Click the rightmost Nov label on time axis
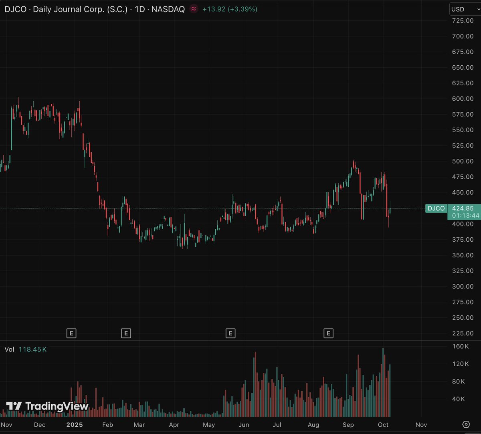 (x=421, y=425)
